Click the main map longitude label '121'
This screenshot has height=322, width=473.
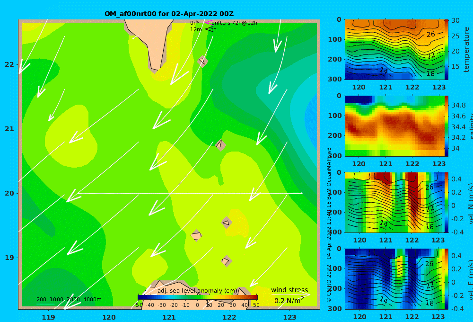coord(169,317)
